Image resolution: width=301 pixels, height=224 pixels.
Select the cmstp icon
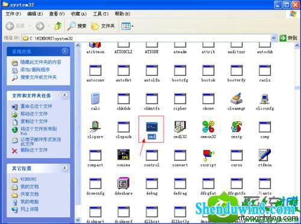tap(237, 127)
